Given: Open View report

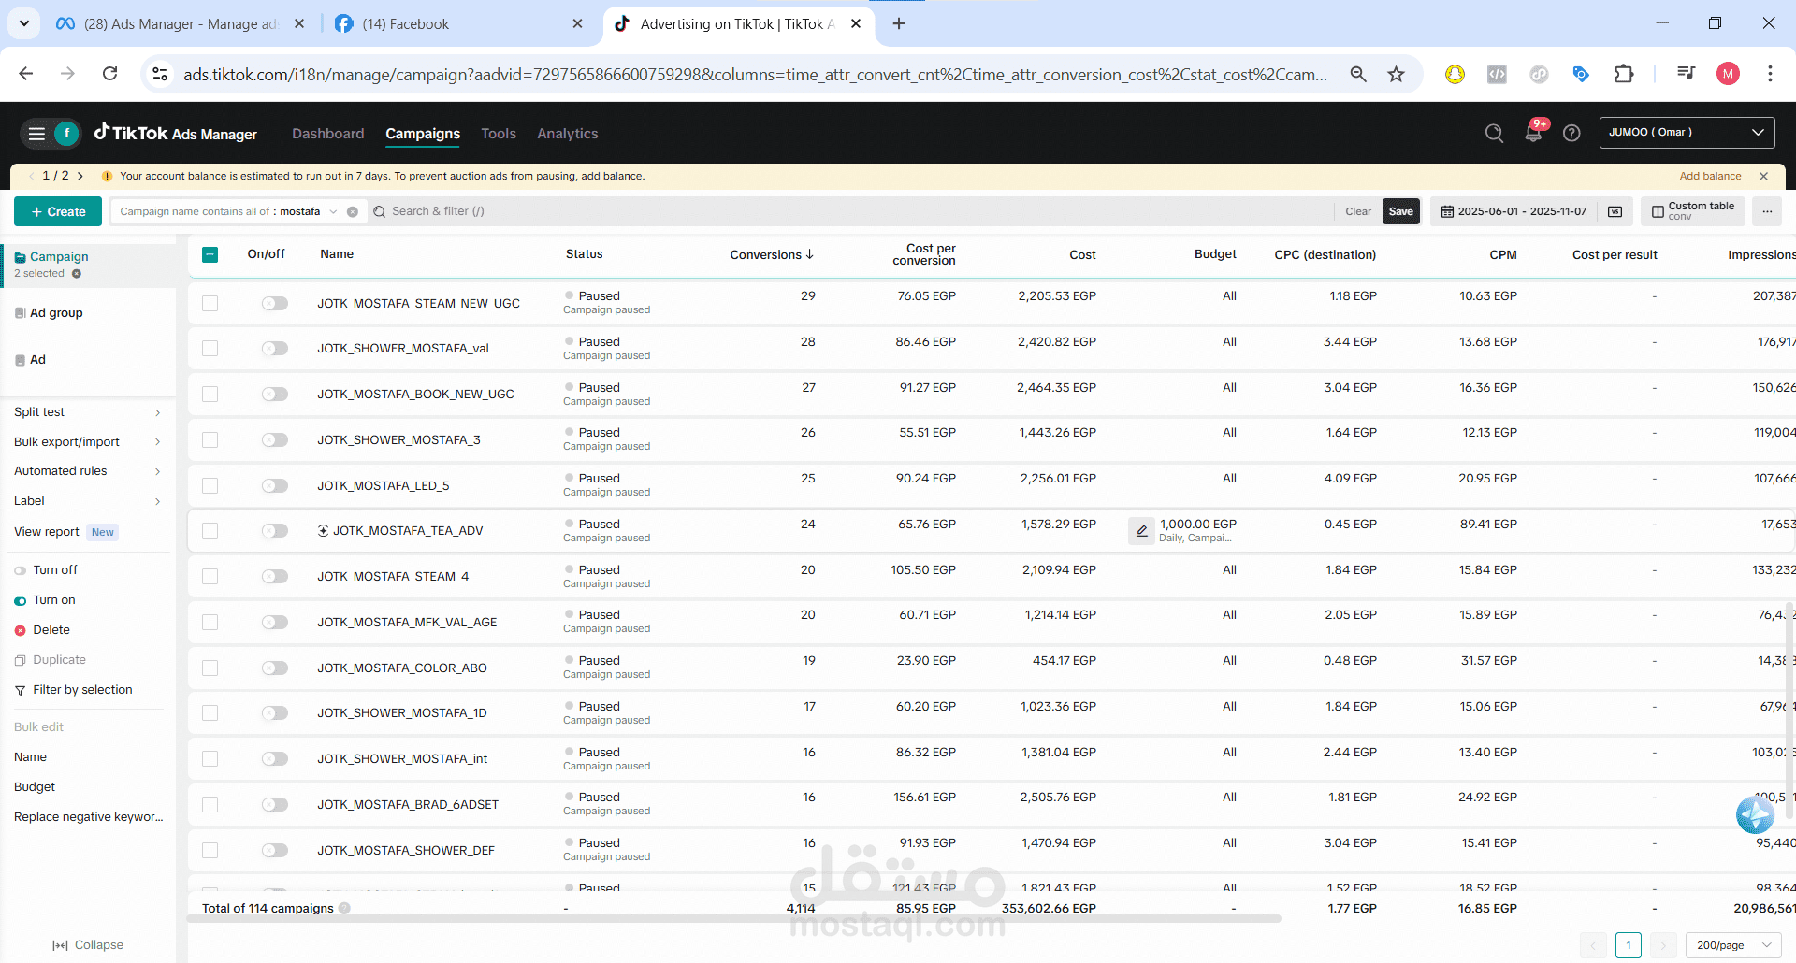Looking at the screenshot, I should click(47, 532).
